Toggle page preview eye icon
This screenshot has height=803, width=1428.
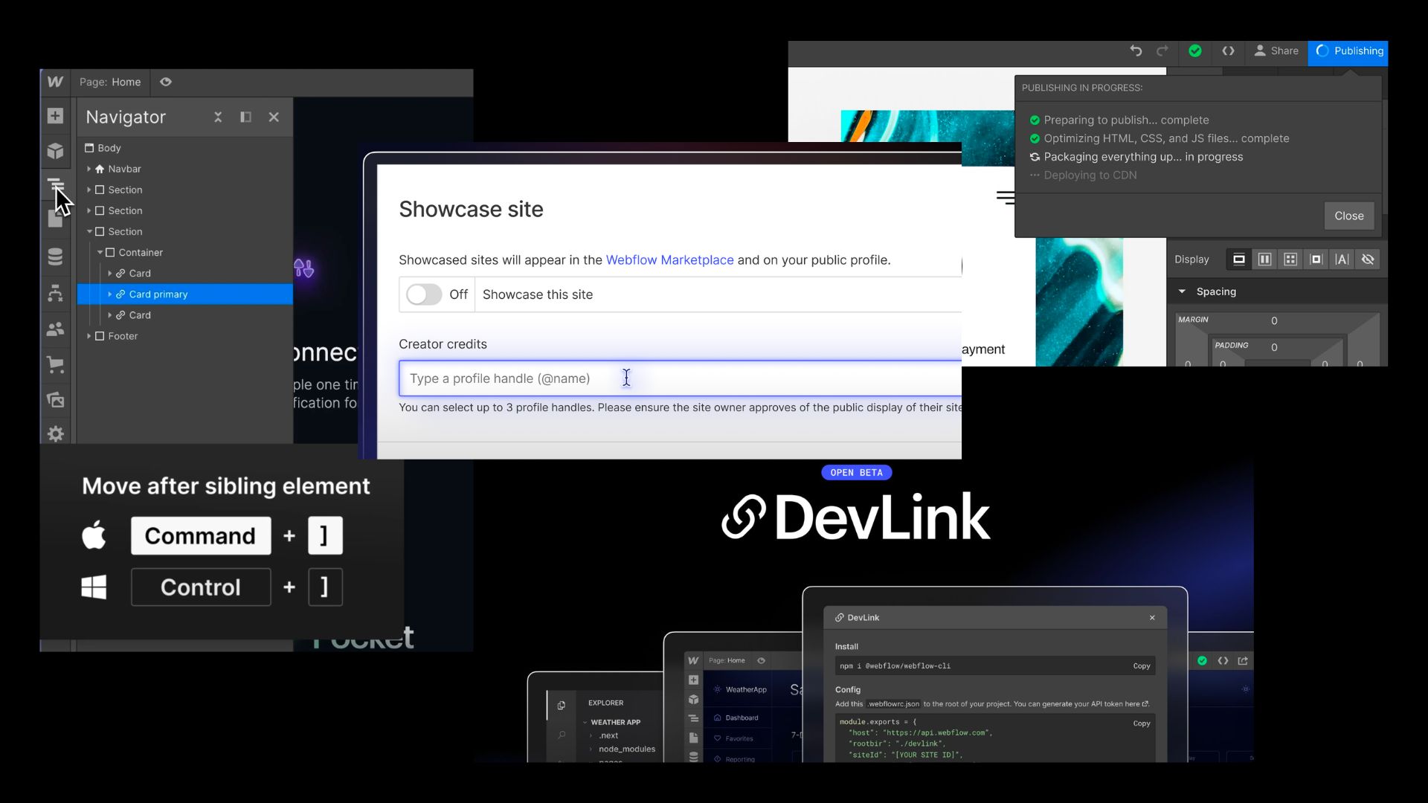click(x=166, y=82)
